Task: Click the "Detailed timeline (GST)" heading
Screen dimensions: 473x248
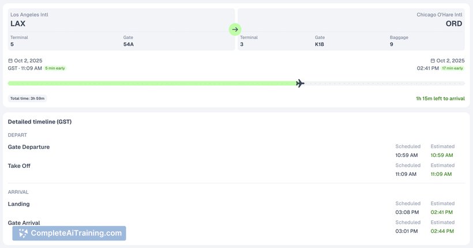Action: (40, 122)
